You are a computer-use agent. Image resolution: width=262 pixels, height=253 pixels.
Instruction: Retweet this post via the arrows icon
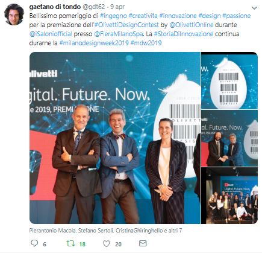(70, 244)
